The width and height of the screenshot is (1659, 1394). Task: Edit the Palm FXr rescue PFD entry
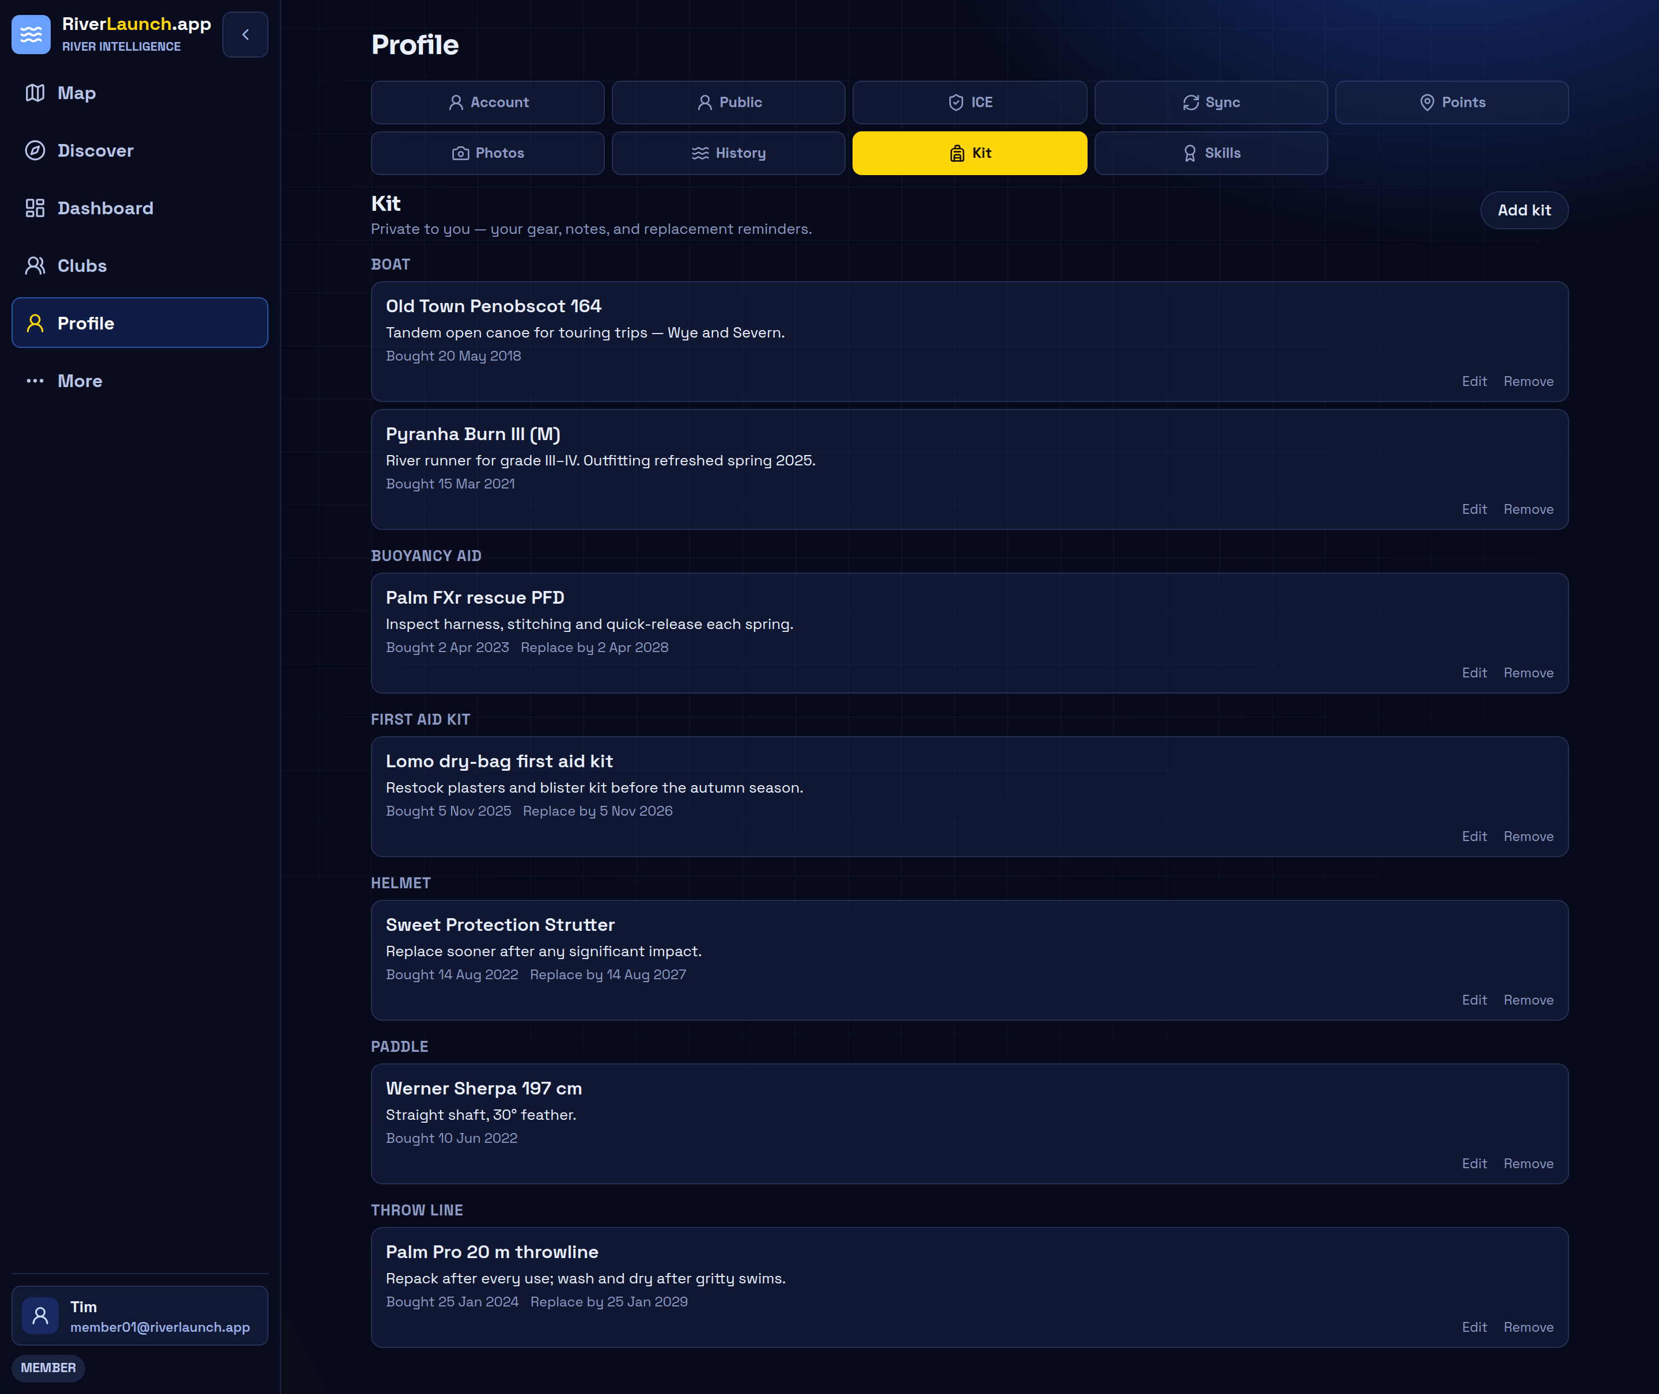pyautogui.click(x=1474, y=673)
